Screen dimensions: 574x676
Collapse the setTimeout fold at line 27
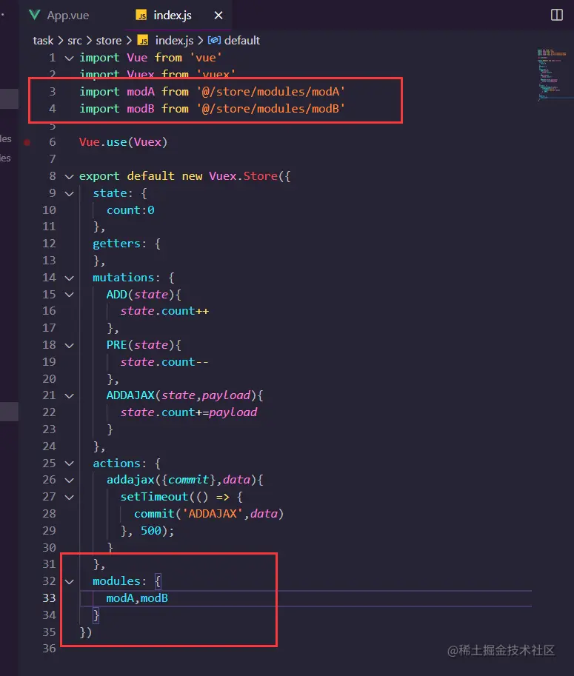click(70, 497)
